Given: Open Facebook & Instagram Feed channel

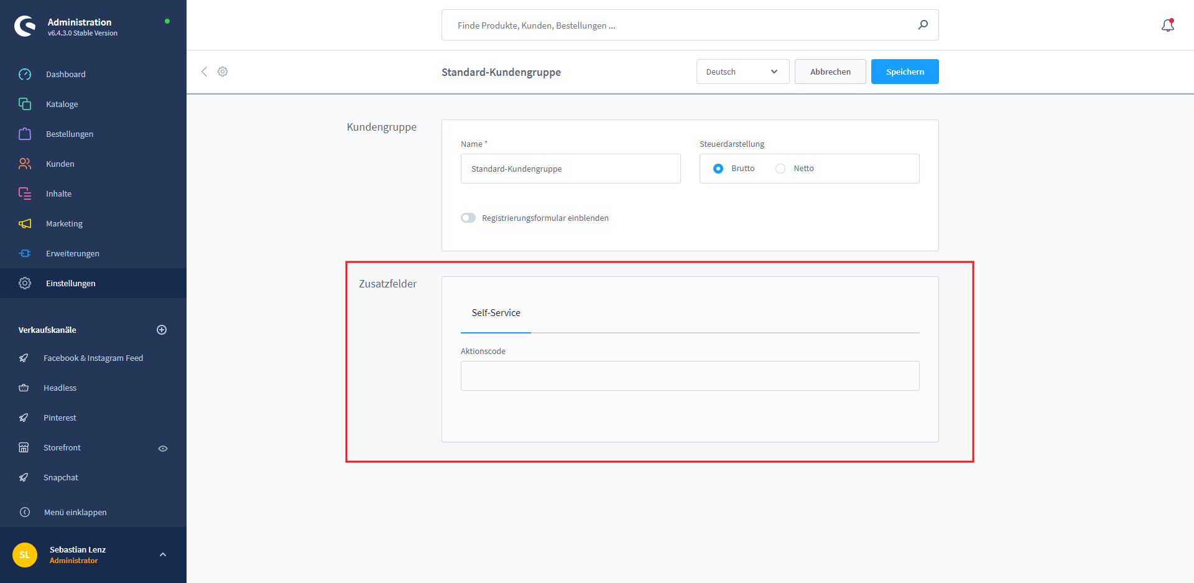Looking at the screenshot, I should coord(93,358).
